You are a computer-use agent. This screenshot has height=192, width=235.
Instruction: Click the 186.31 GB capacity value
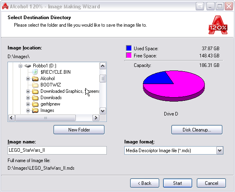[x=209, y=65]
